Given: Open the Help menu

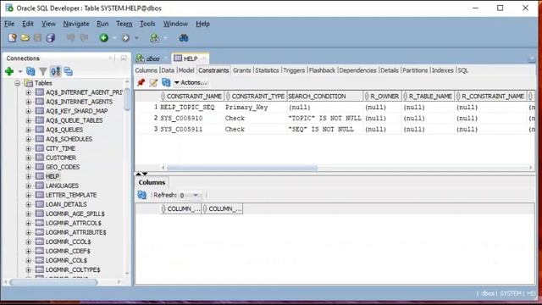Looking at the screenshot, I should pos(203,24).
